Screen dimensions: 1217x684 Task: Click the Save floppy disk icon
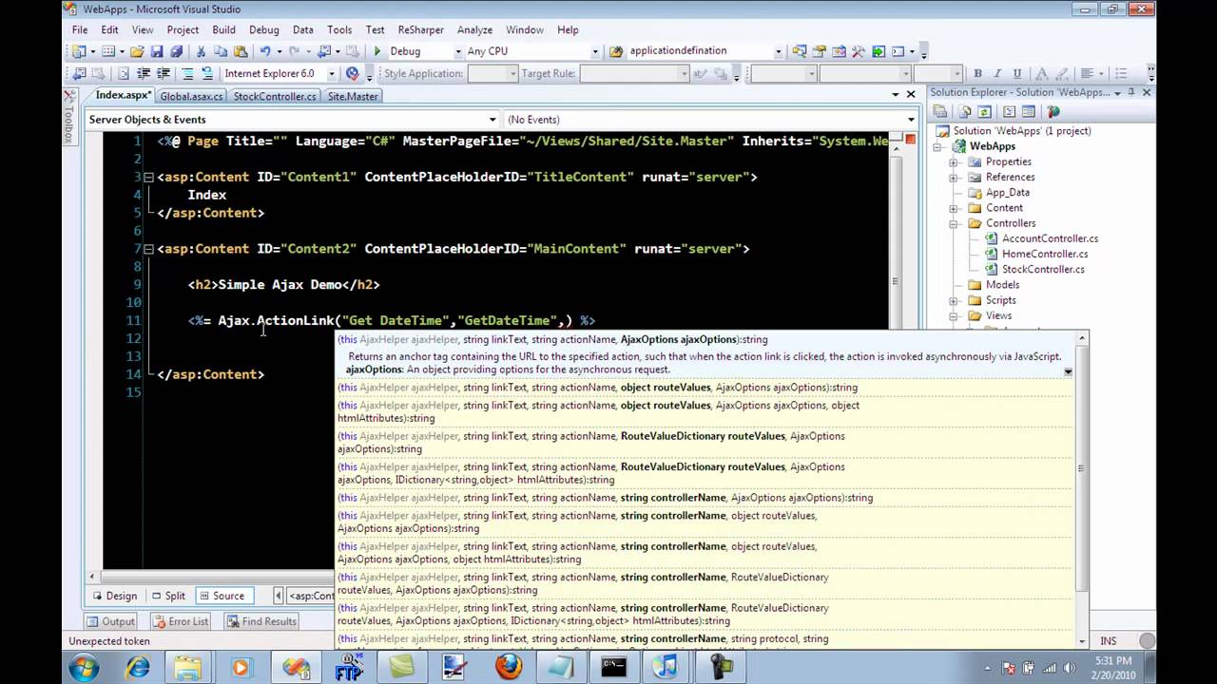tap(157, 51)
